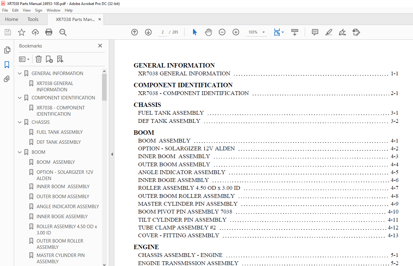Open the bookmarks options menu dropdown
The width and height of the screenshot is (413, 266).
[24, 59]
